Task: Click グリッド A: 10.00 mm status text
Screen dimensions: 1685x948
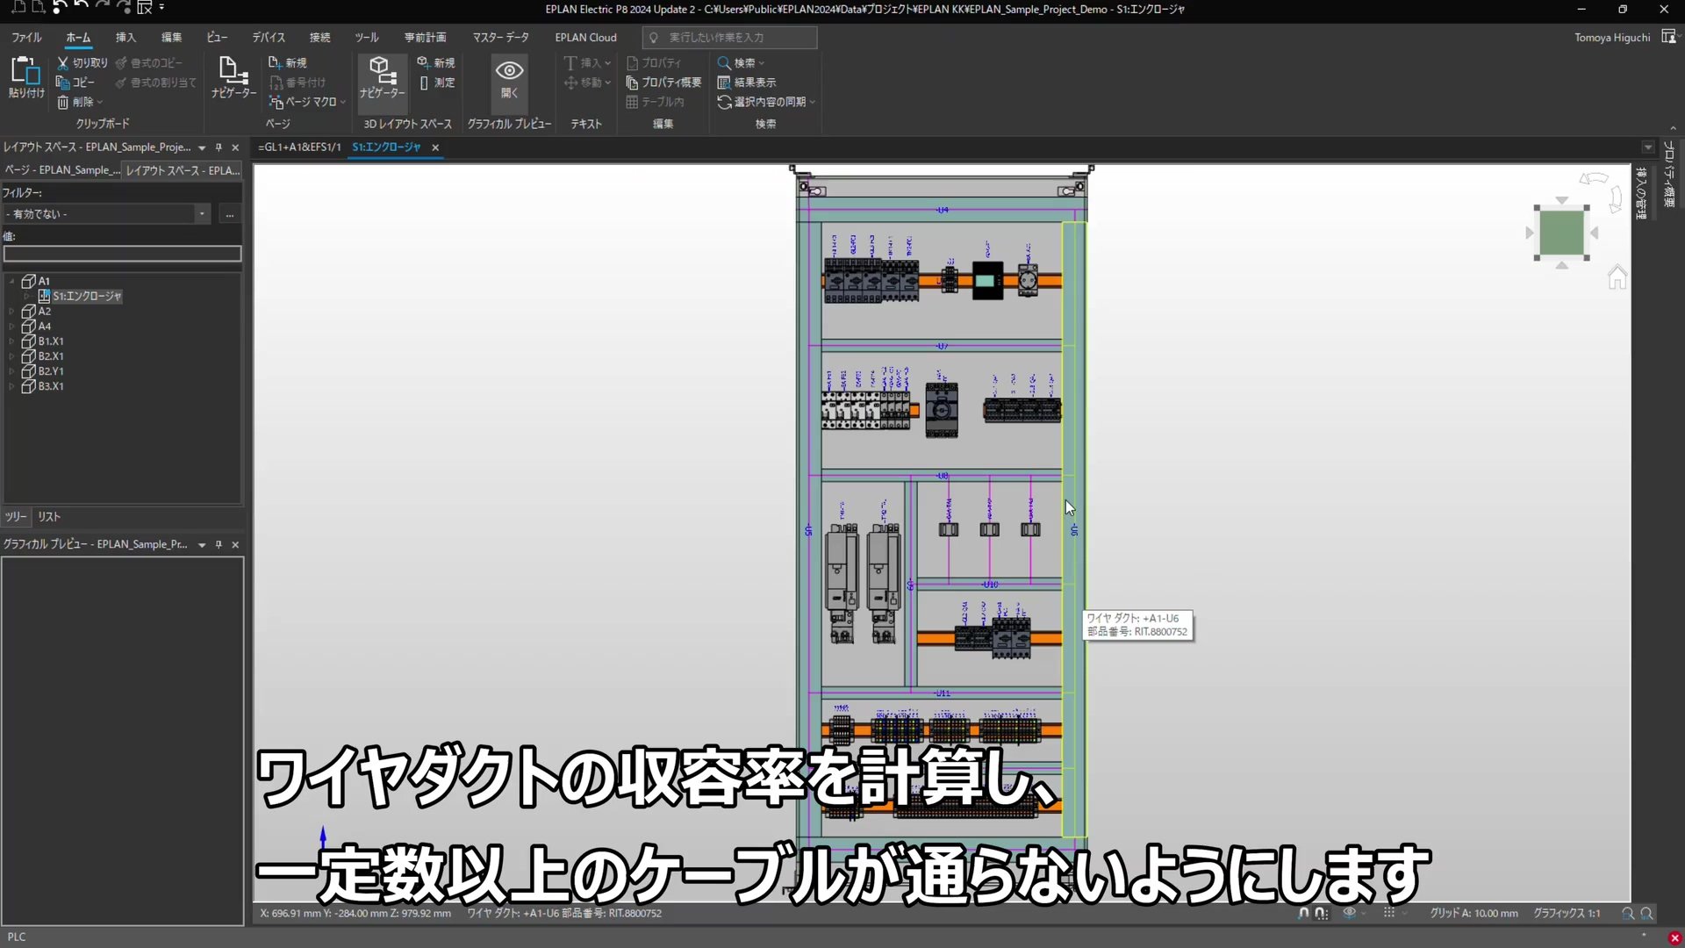Action: [x=1473, y=914]
